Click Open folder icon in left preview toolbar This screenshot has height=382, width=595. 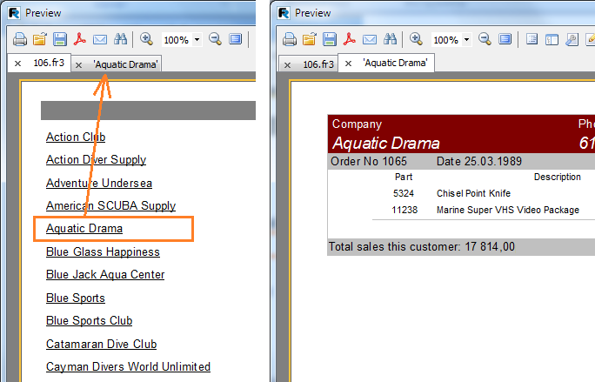39,39
